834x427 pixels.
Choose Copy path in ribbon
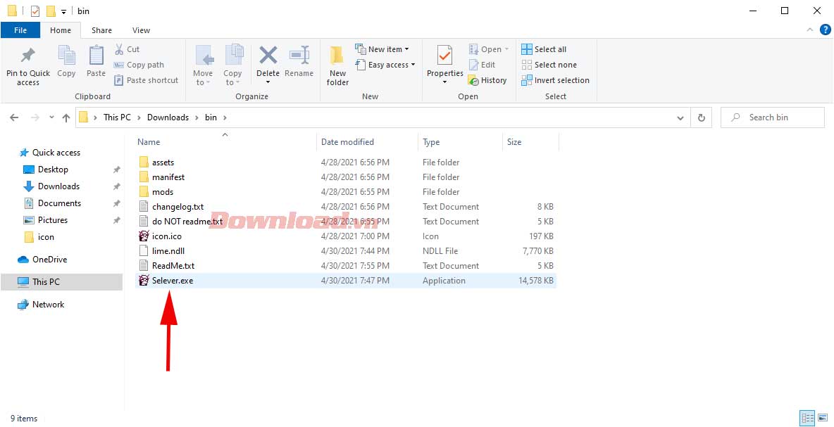[x=139, y=65]
